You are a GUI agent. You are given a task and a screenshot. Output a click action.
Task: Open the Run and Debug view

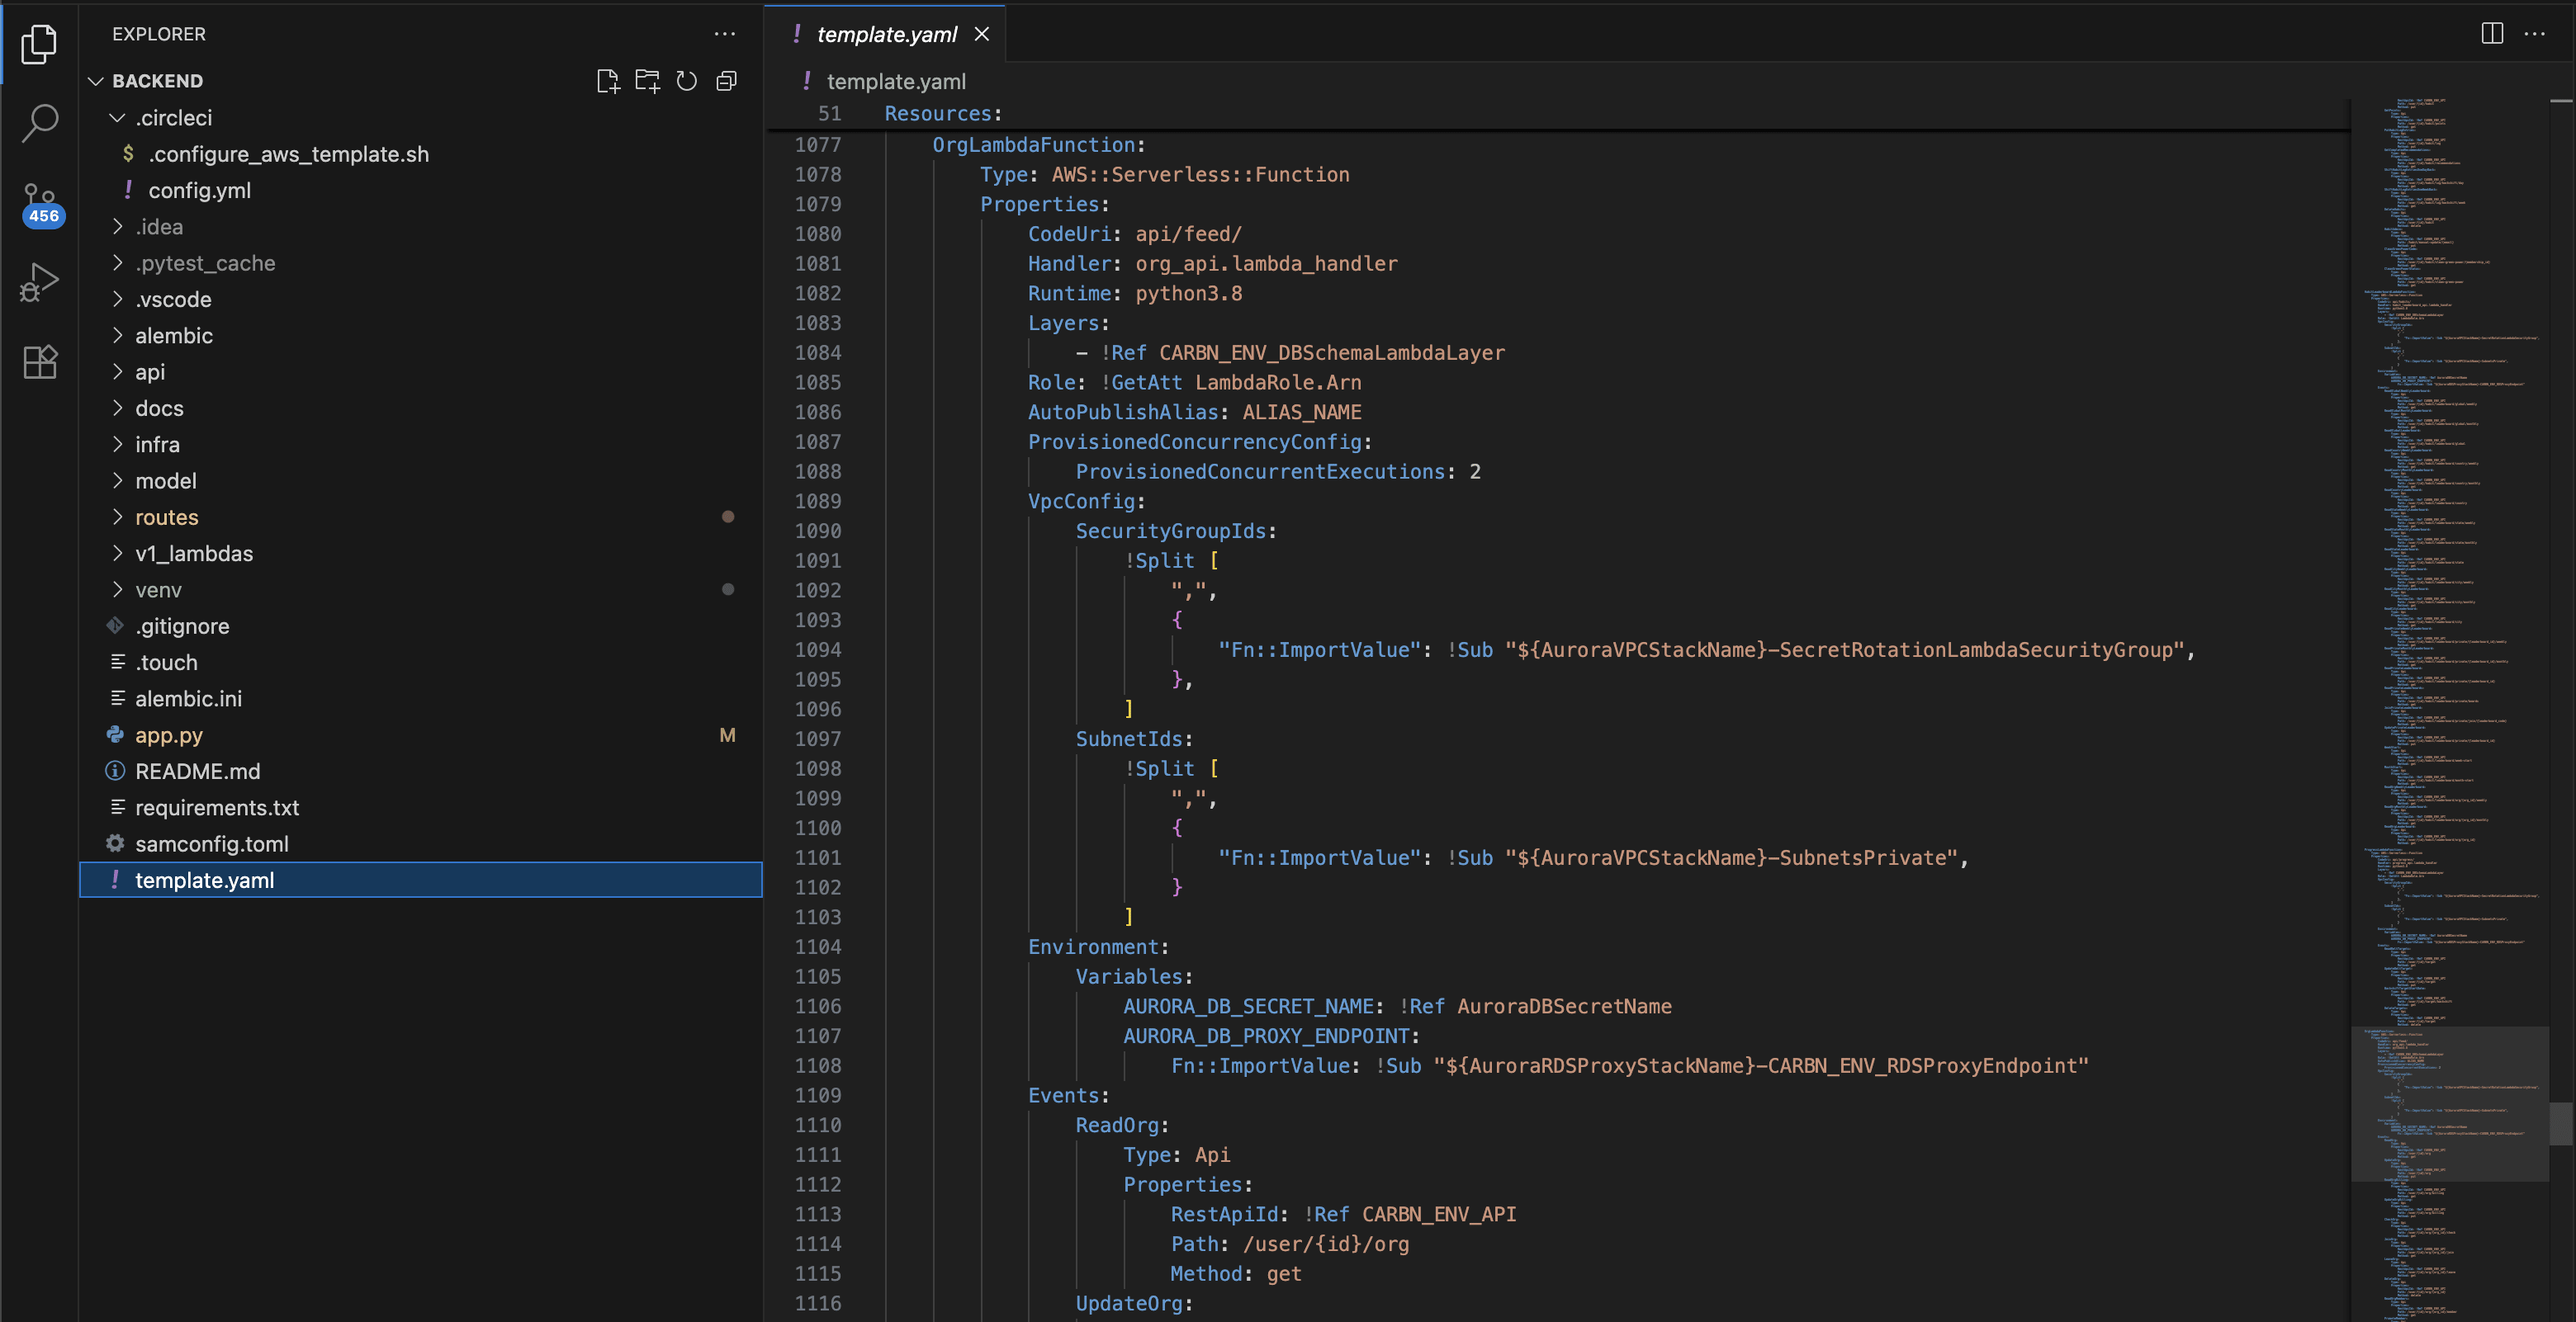coord(40,281)
